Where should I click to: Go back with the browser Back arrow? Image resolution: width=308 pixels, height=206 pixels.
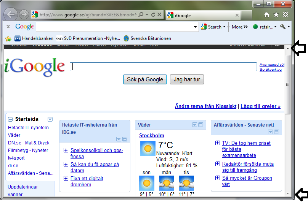click(11, 14)
